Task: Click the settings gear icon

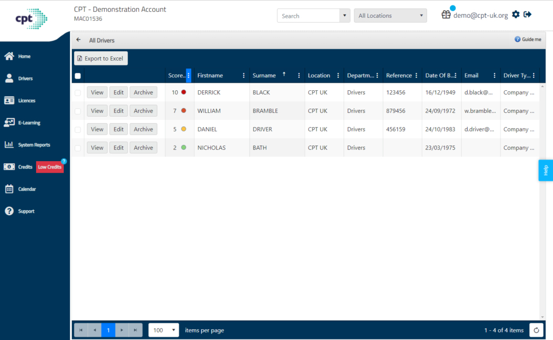Action: [x=516, y=15]
